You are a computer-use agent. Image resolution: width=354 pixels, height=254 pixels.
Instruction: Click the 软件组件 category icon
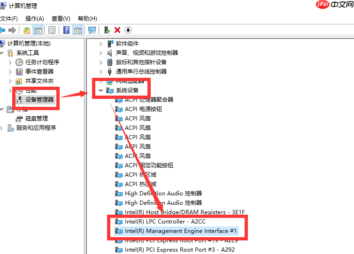(110, 44)
